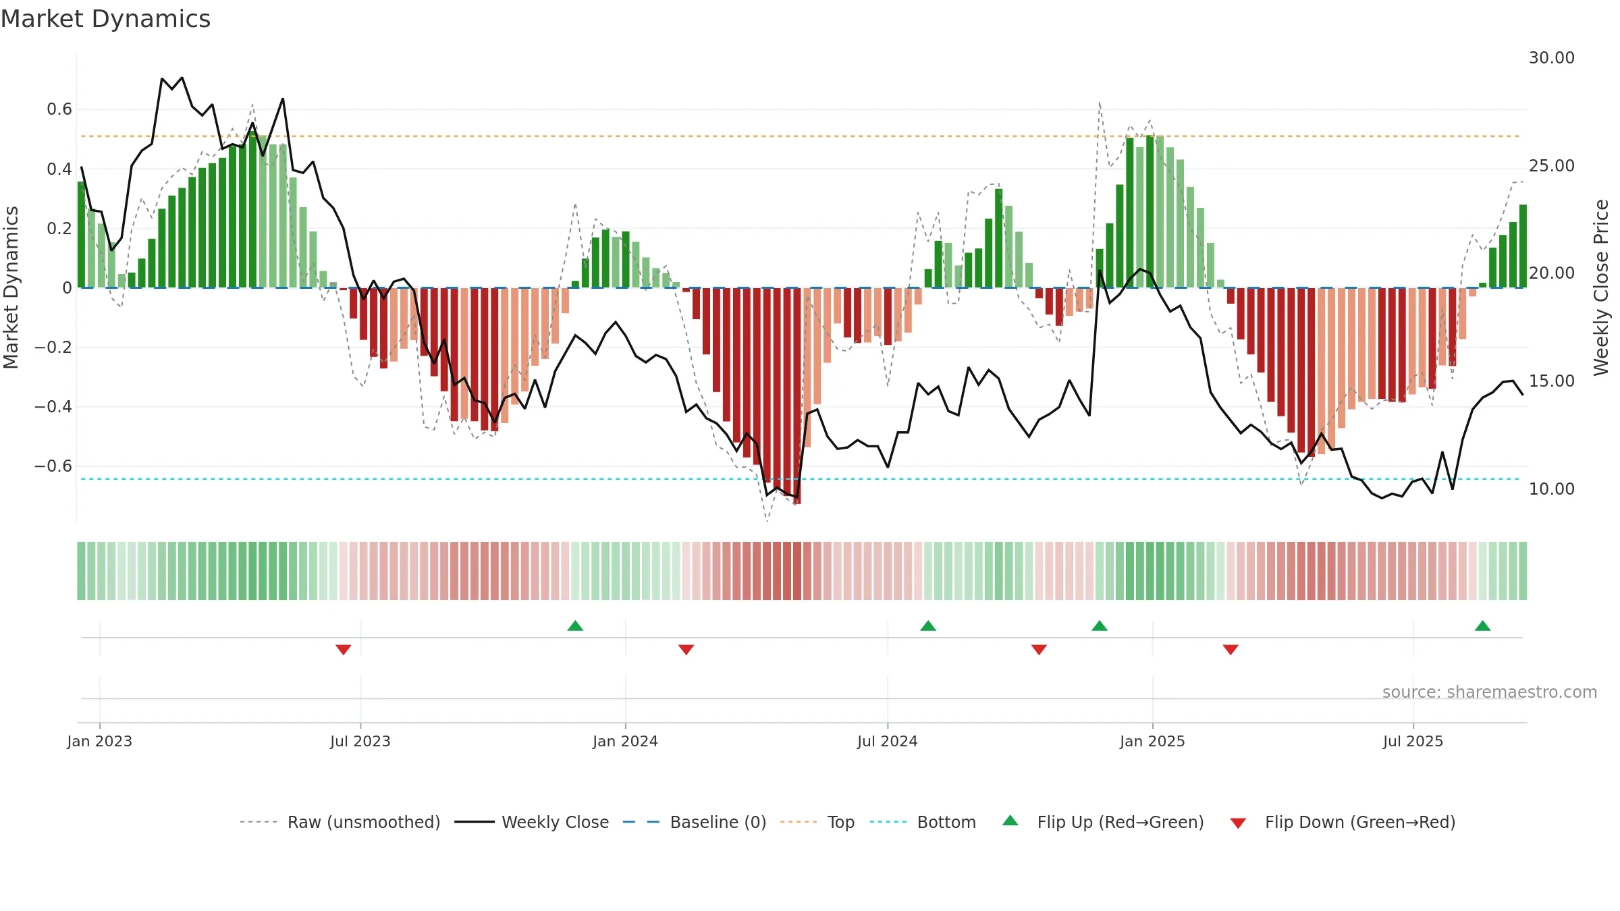Select the Flip Up marker before Jan 2025
The height and width of the screenshot is (911, 1620).
pos(1100,626)
